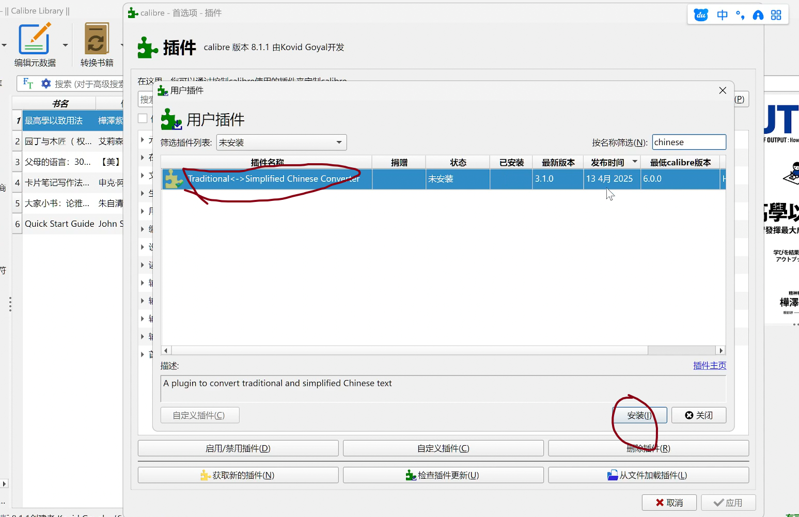Click the search settings gear icon

[x=46, y=84]
